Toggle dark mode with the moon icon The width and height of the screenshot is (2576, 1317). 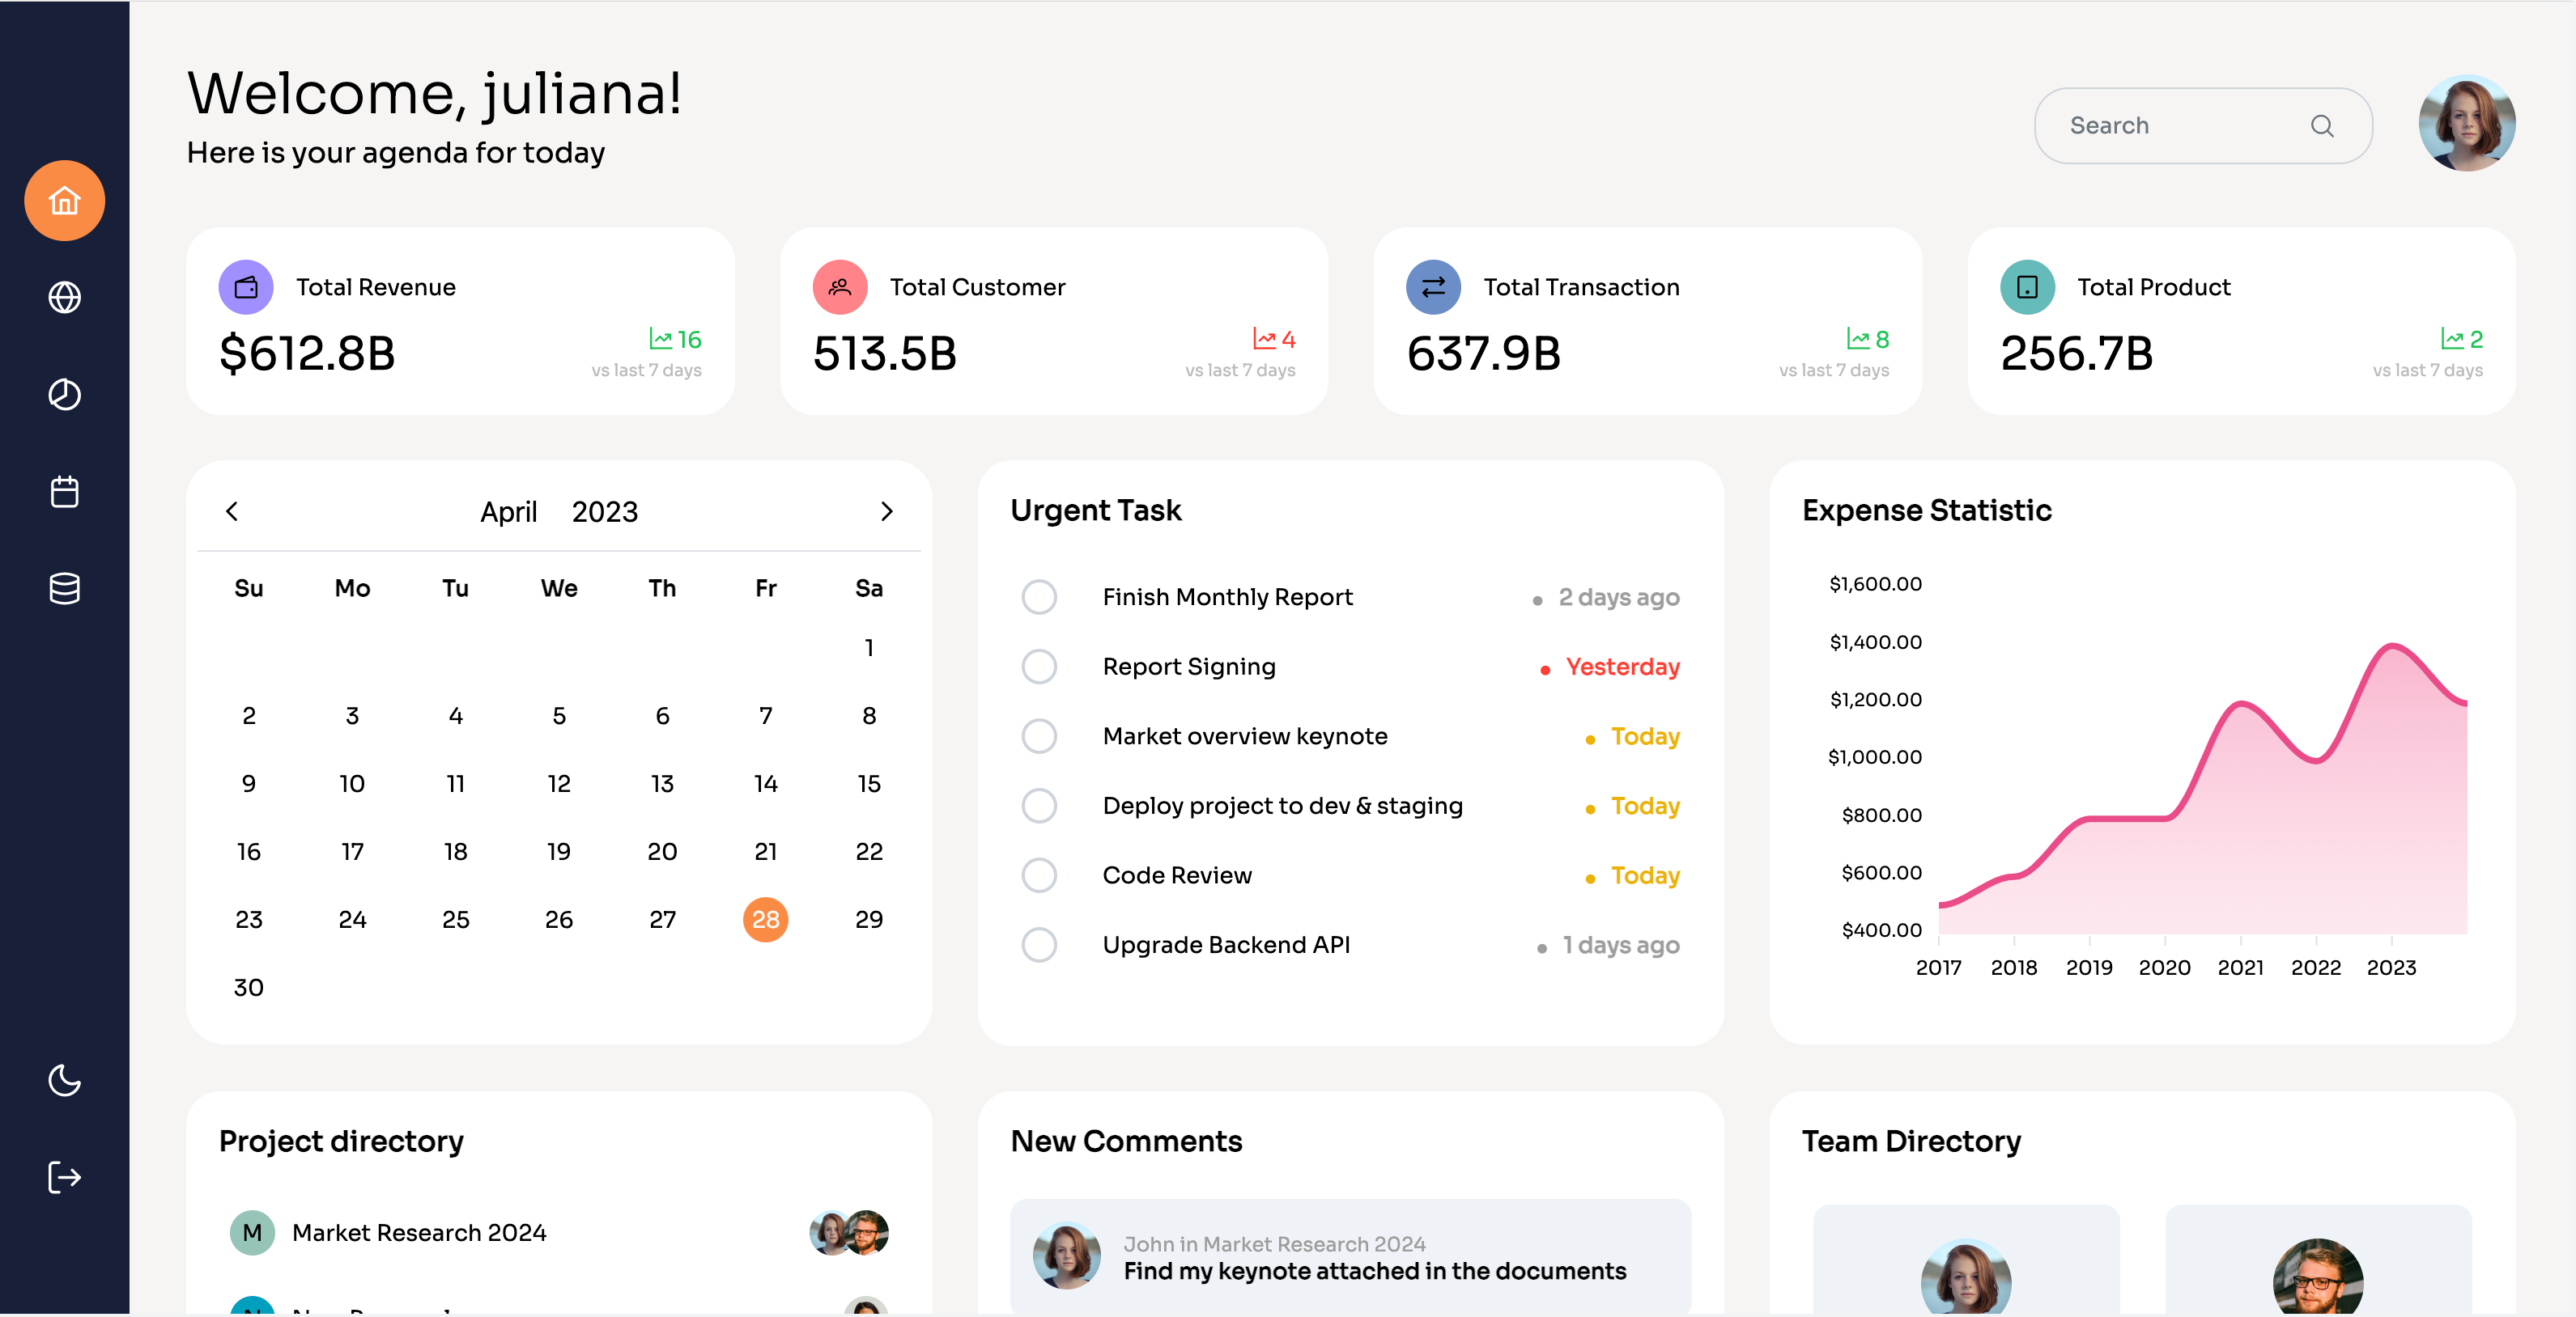click(64, 1081)
